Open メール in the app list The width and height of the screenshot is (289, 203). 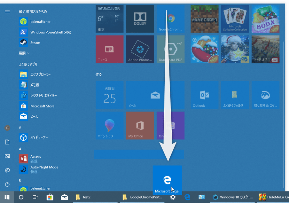pos(28,117)
